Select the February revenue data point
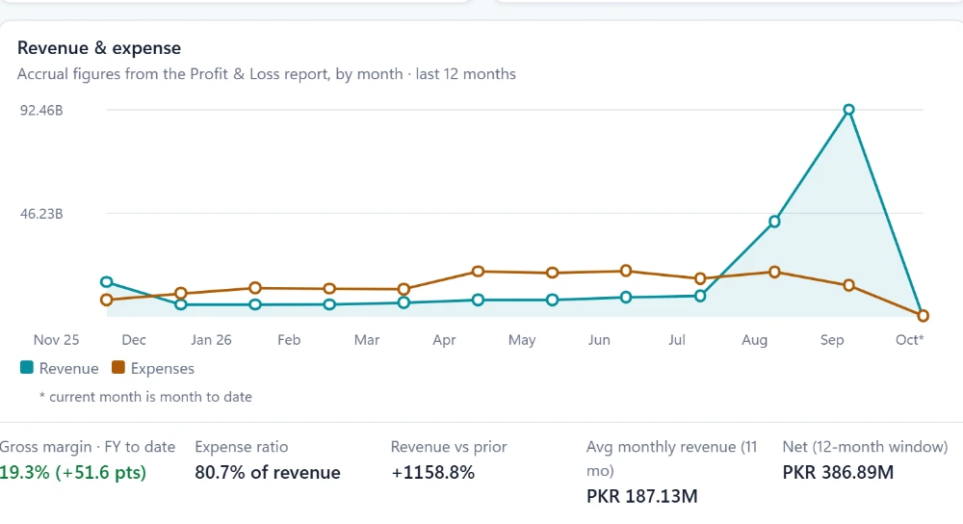The image size is (963, 524). (x=329, y=304)
